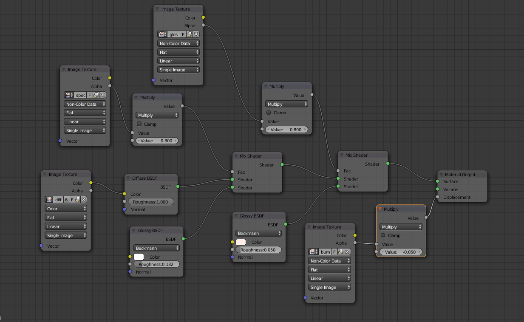Enable Clamp on the selected Multiply node
This screenshot has width=524, height=322.
[x=383, y=235]
